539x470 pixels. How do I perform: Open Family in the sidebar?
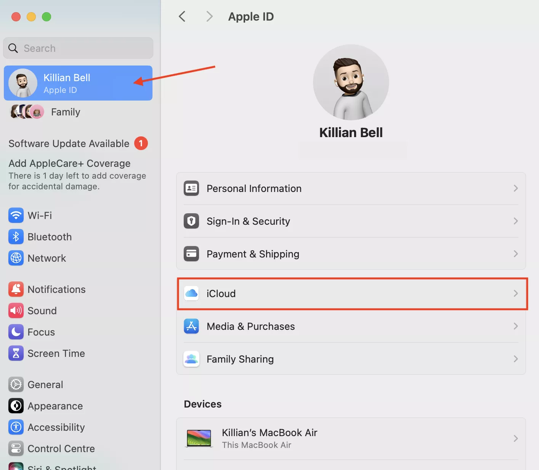coord(66,112)
